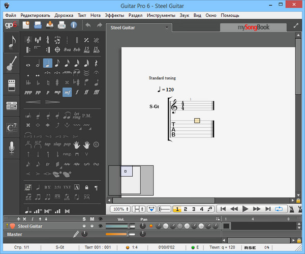305x254 pixels.
Task: Open the microphone lyrics panel
Action: click(x=11, y=148)
